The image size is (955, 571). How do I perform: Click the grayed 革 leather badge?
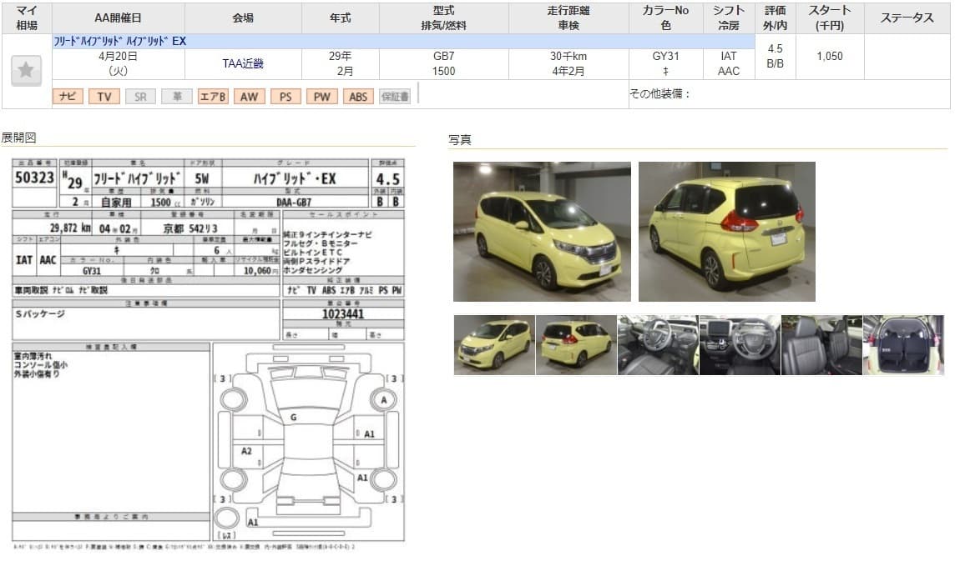pyautogui.click(x=177, y=97)
